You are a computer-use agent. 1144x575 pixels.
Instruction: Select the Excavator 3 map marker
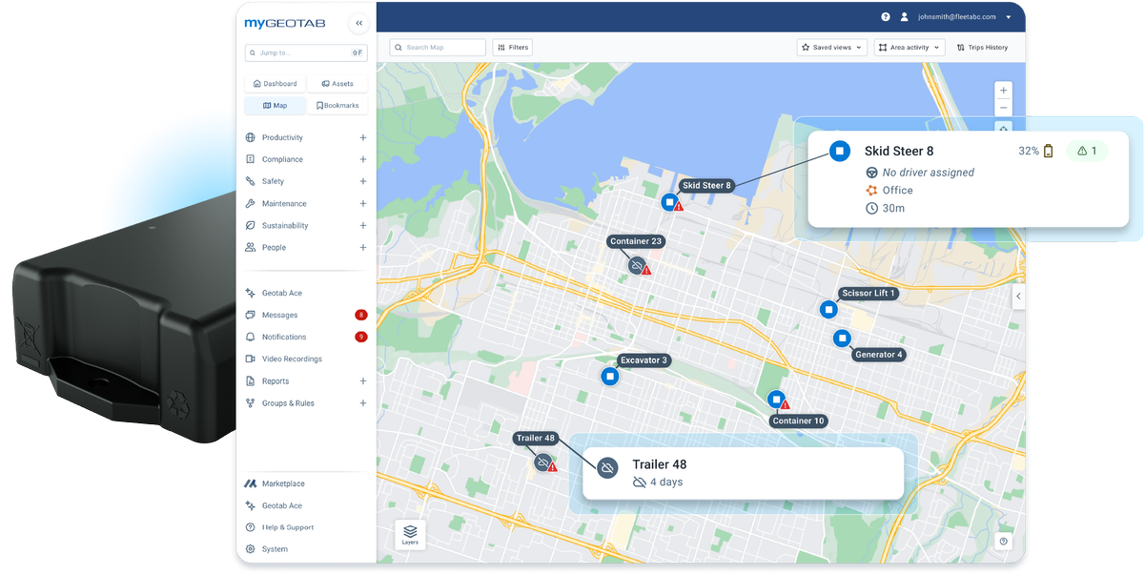610,377
